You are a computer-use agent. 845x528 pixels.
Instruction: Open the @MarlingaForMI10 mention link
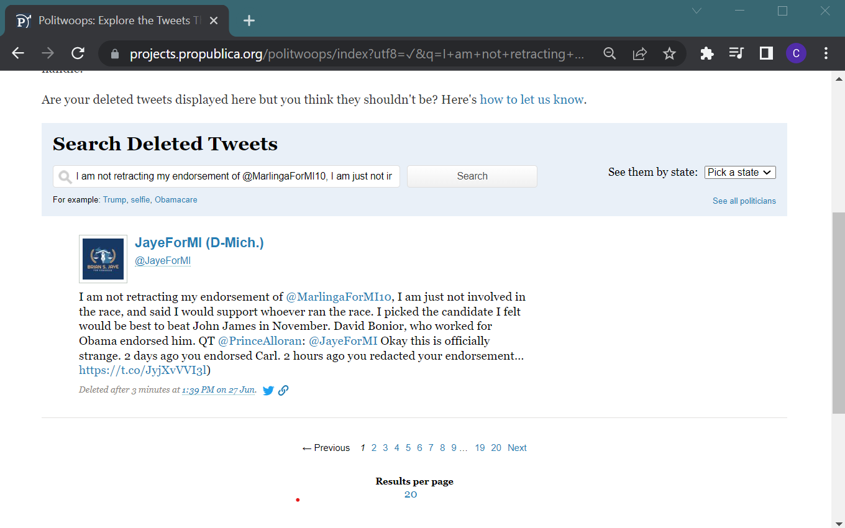(x=339, y=297)
